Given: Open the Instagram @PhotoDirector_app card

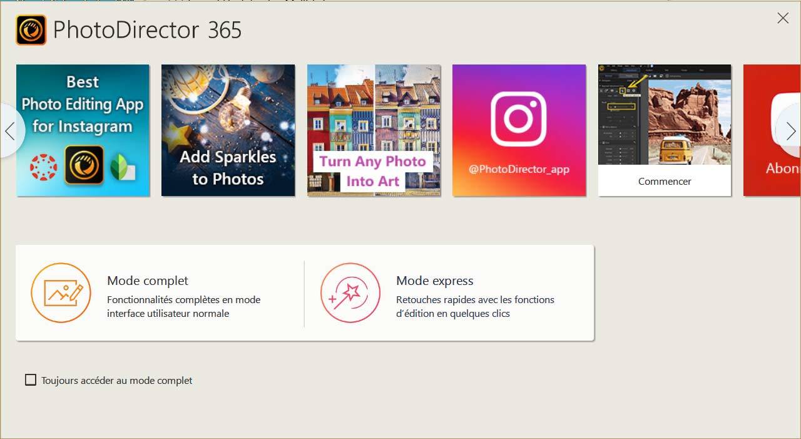Looking at the screenshot, I should [x=519, y=130].
